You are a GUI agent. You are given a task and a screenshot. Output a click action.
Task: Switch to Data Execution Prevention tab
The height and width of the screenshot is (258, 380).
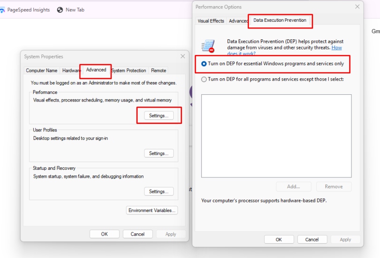coord(280,20)
